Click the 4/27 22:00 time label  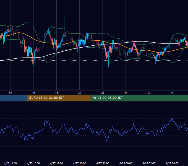click(103, 163)
